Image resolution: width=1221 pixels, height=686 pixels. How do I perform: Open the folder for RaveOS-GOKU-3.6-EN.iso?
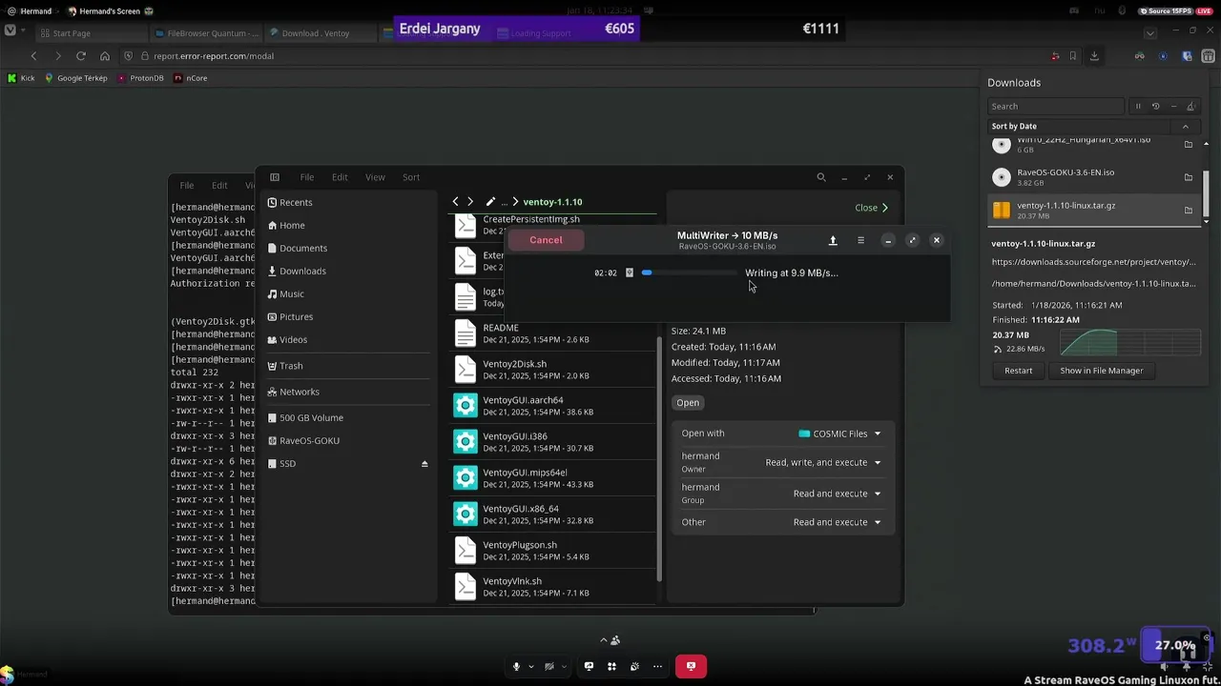(x=1189, y=177)
